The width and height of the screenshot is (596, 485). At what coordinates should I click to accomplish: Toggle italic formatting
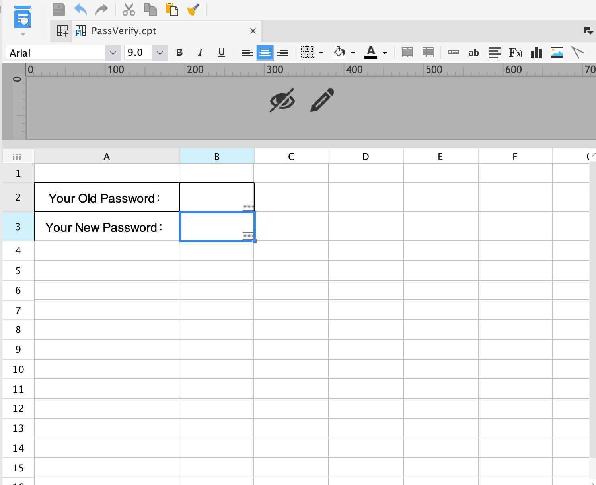tap(201, 52)
